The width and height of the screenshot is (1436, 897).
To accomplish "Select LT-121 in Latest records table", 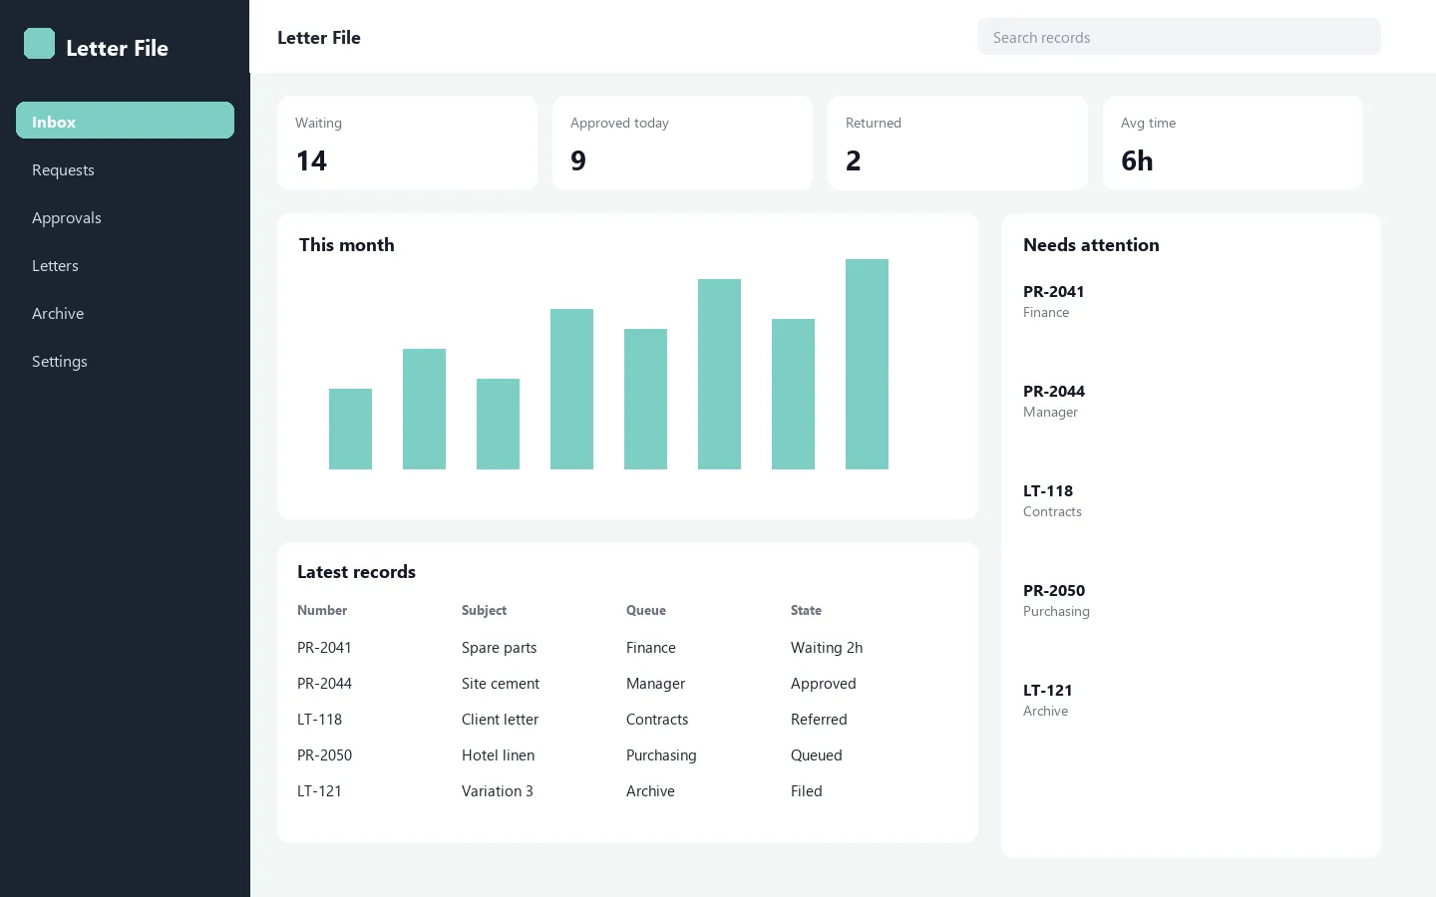I will coord(319,790).
